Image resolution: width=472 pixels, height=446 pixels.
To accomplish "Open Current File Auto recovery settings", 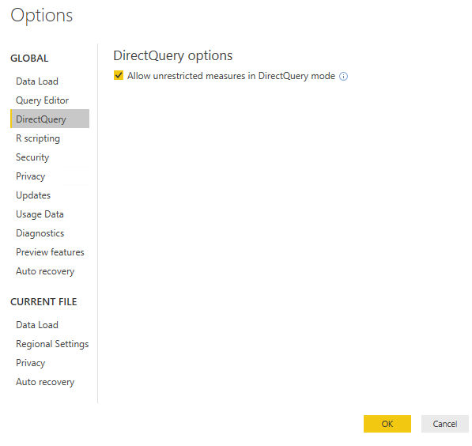I will point(45,382).
